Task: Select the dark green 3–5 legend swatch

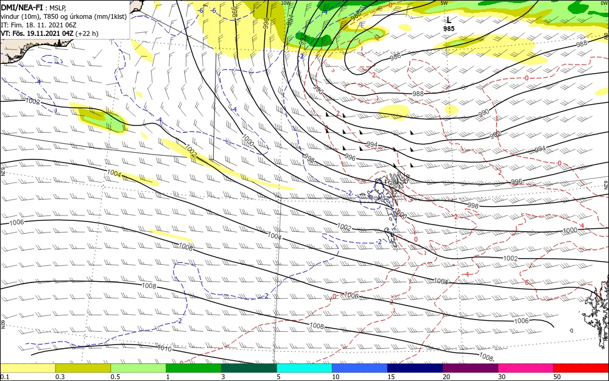Action: [249, 368]
